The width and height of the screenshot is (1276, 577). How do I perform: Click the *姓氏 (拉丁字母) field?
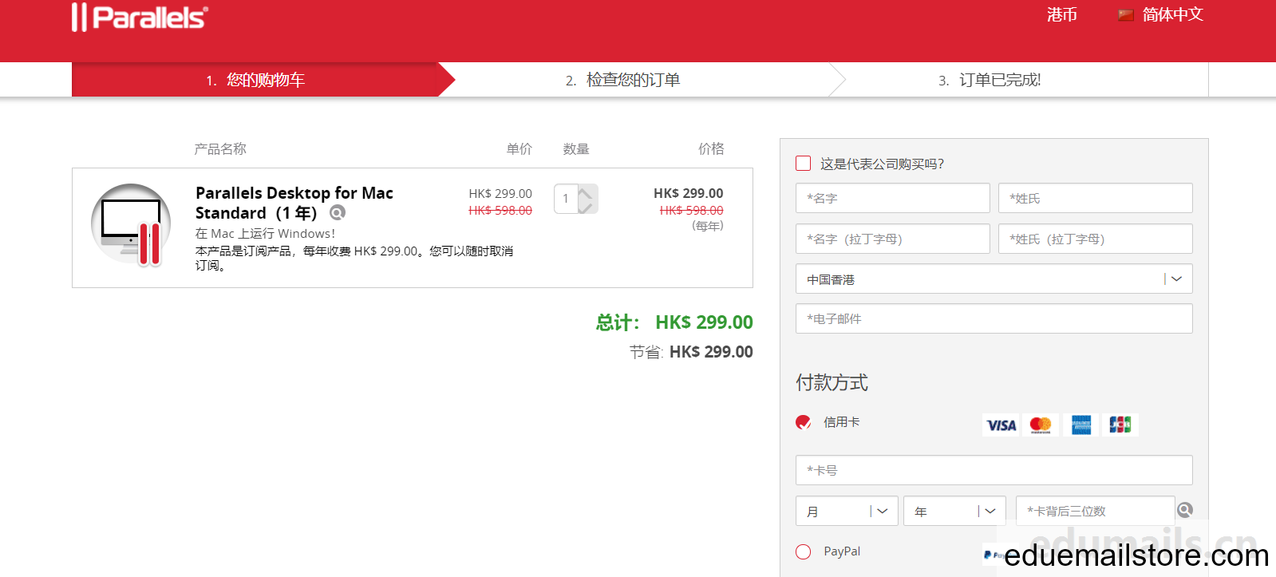(x=1095, y=239)
